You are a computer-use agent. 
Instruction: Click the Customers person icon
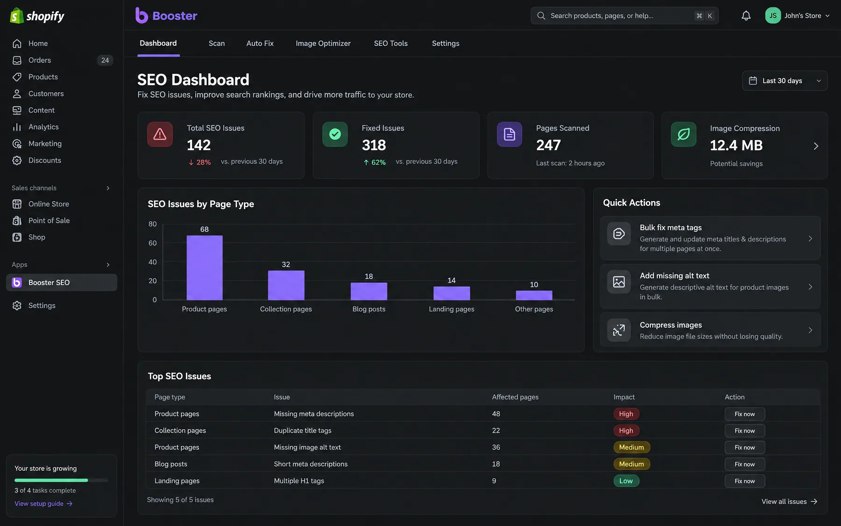click(x=17, y=94)
